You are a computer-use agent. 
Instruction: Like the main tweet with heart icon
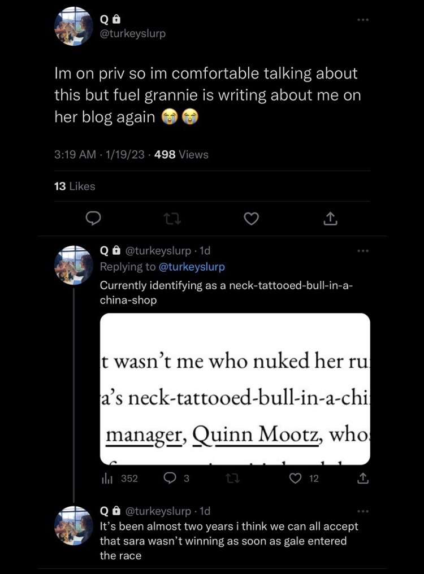coord(252,219)
